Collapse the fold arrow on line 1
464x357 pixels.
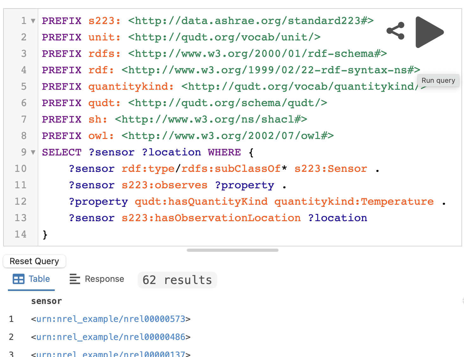click(33, 21)
